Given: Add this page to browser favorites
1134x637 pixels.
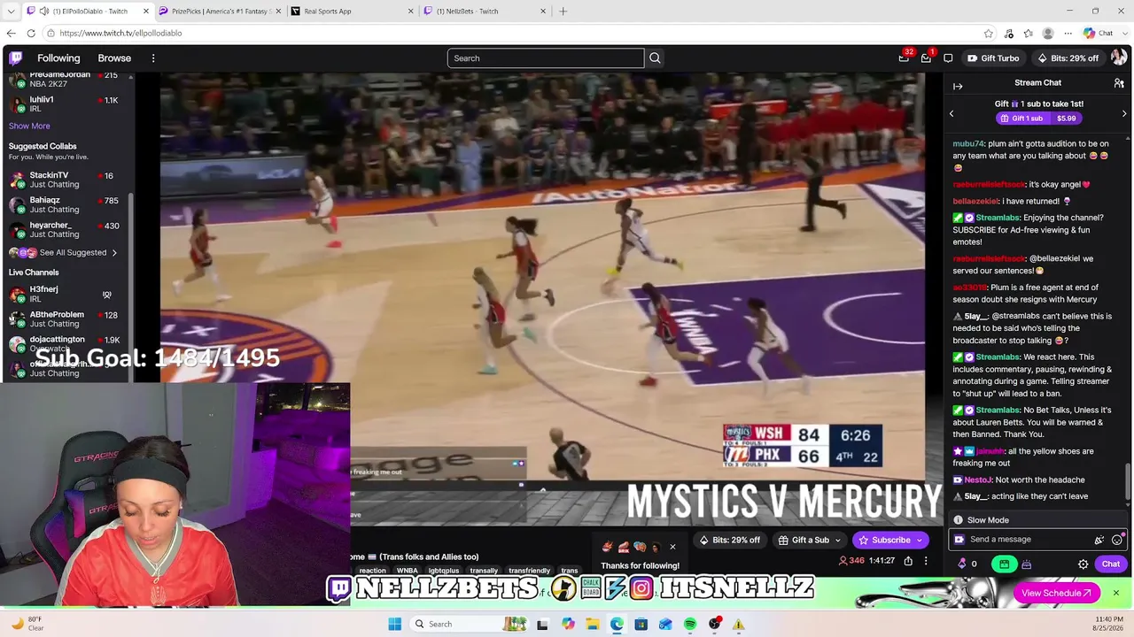Looking at the screenshot, I should click(989, 34).
